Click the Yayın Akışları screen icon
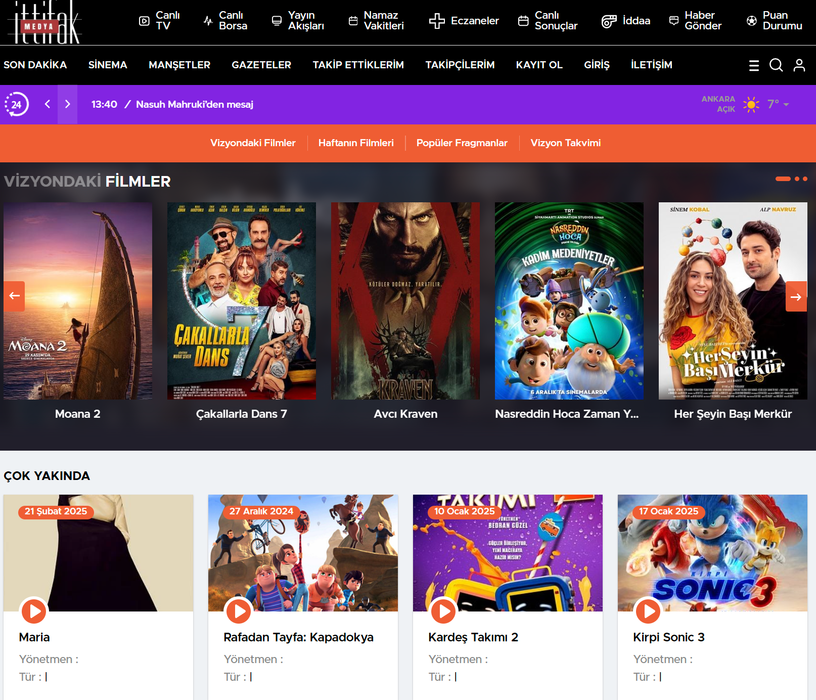 (x=277, y=21)
